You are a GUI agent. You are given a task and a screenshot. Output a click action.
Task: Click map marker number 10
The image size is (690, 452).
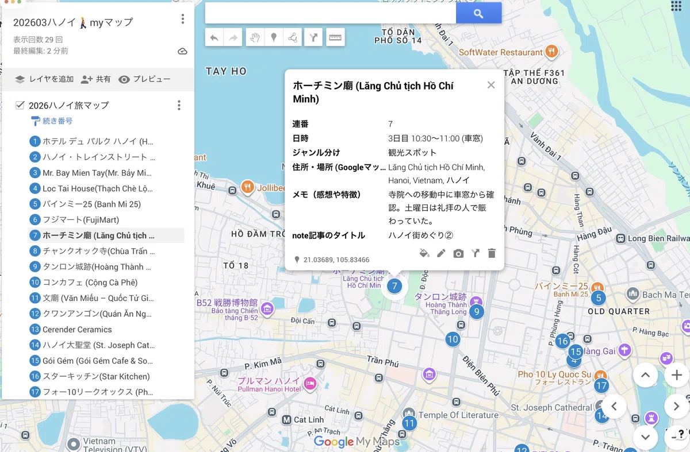(x=453, y=339)
